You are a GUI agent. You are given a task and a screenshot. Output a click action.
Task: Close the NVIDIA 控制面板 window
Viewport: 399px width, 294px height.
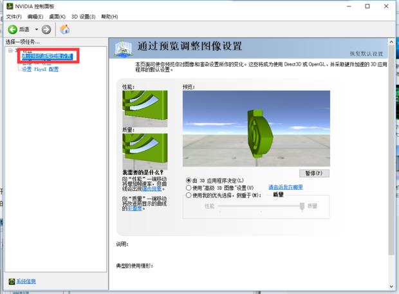386,6
